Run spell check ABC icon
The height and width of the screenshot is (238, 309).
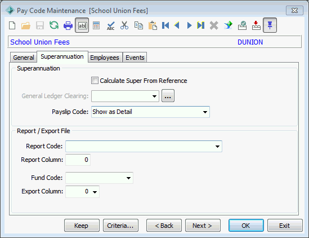point(110,26)
